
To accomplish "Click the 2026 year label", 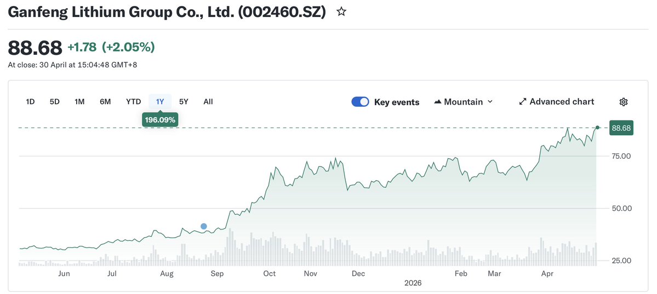I will pyautogui.click(x=413, y=283).
